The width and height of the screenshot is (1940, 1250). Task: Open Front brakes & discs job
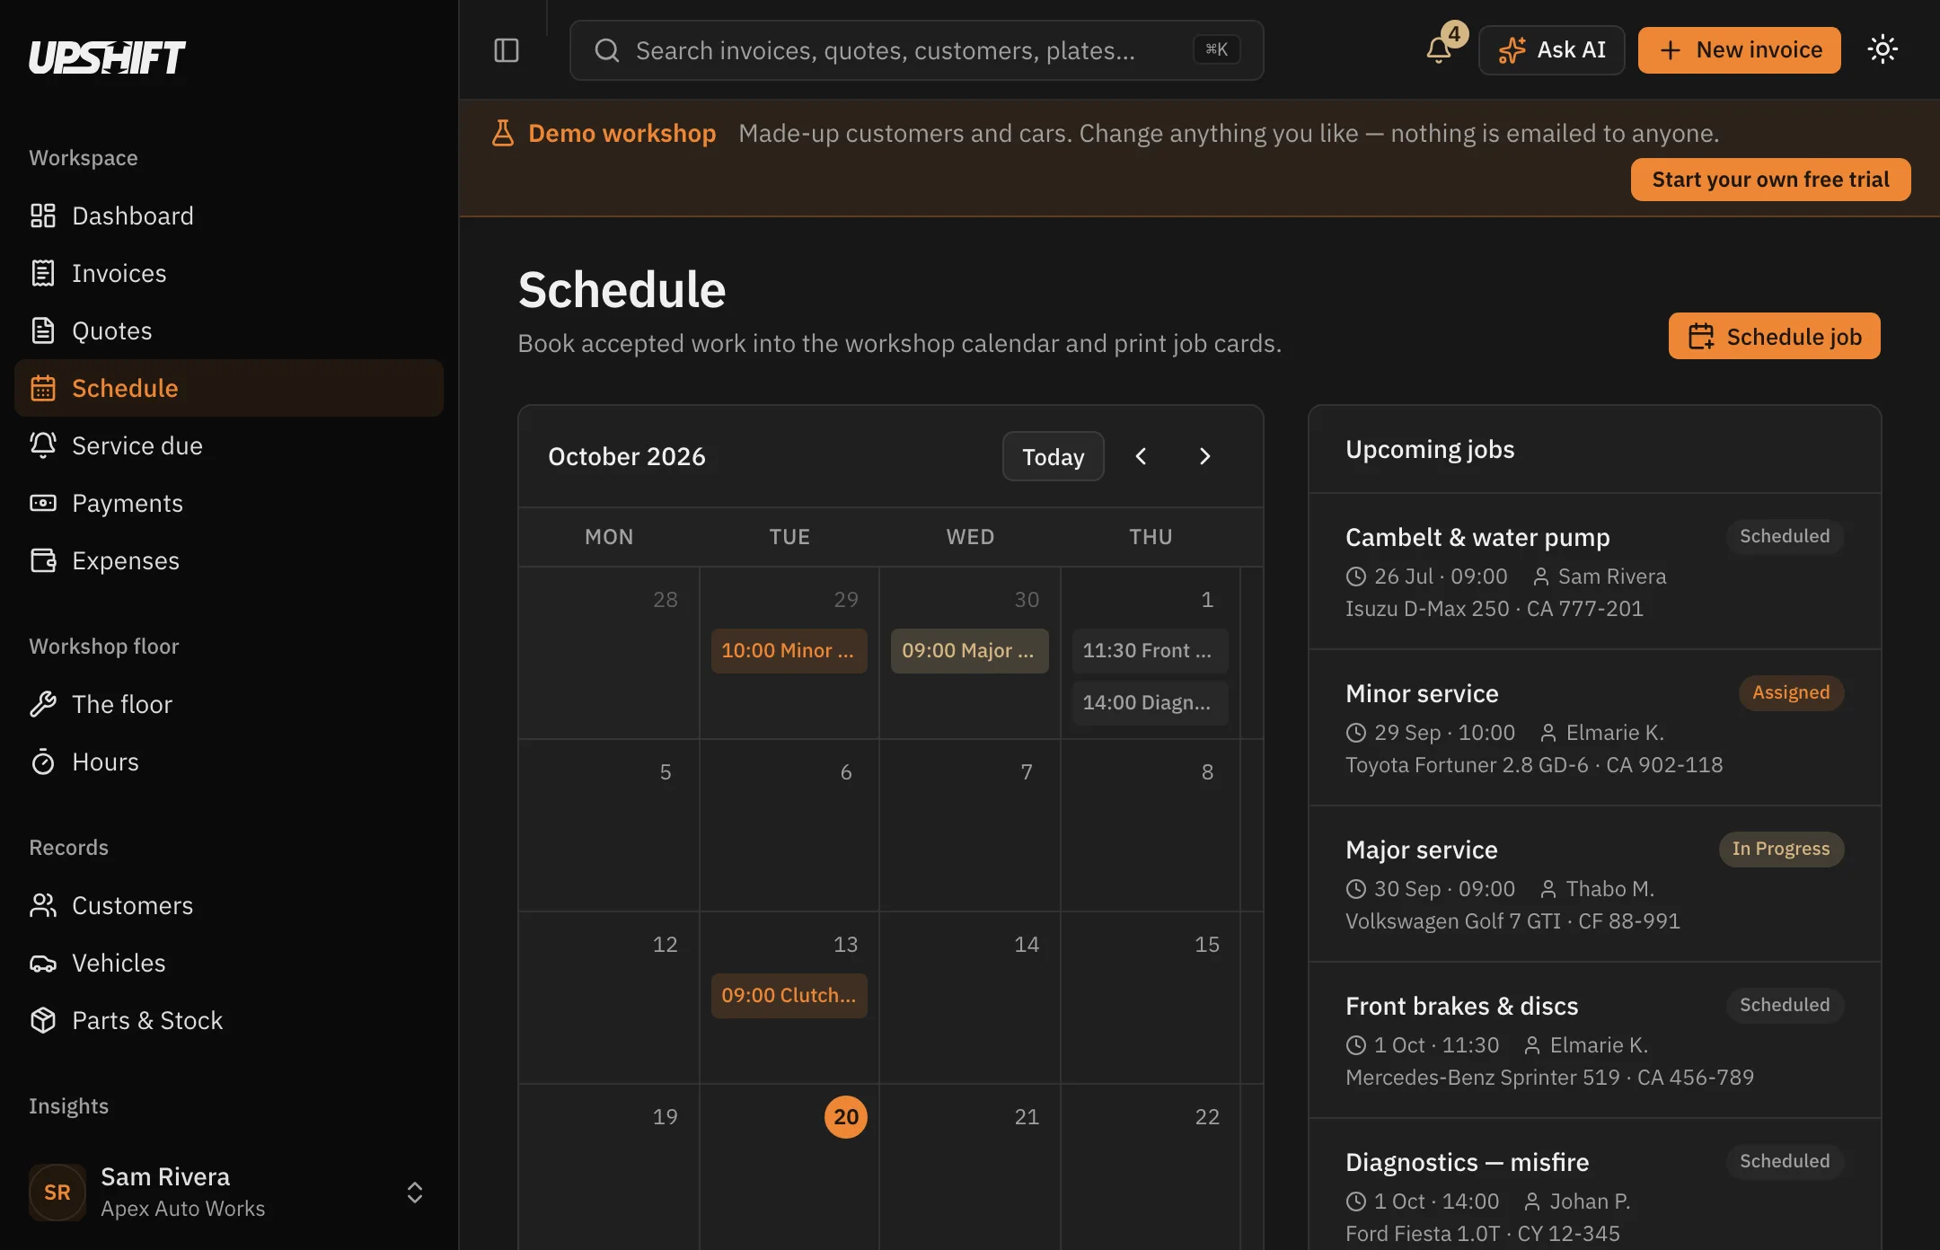pos(1595,1040)
